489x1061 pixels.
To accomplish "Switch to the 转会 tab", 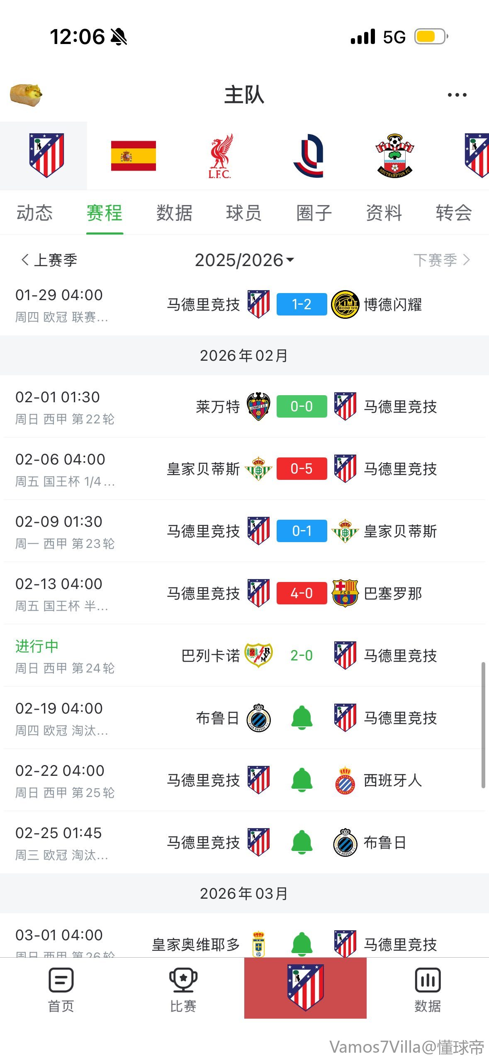I will click(x=453, y=213).
